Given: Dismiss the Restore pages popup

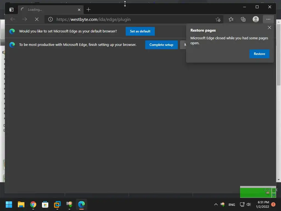Looking at the screenshot, I should (x=269, y=27).
